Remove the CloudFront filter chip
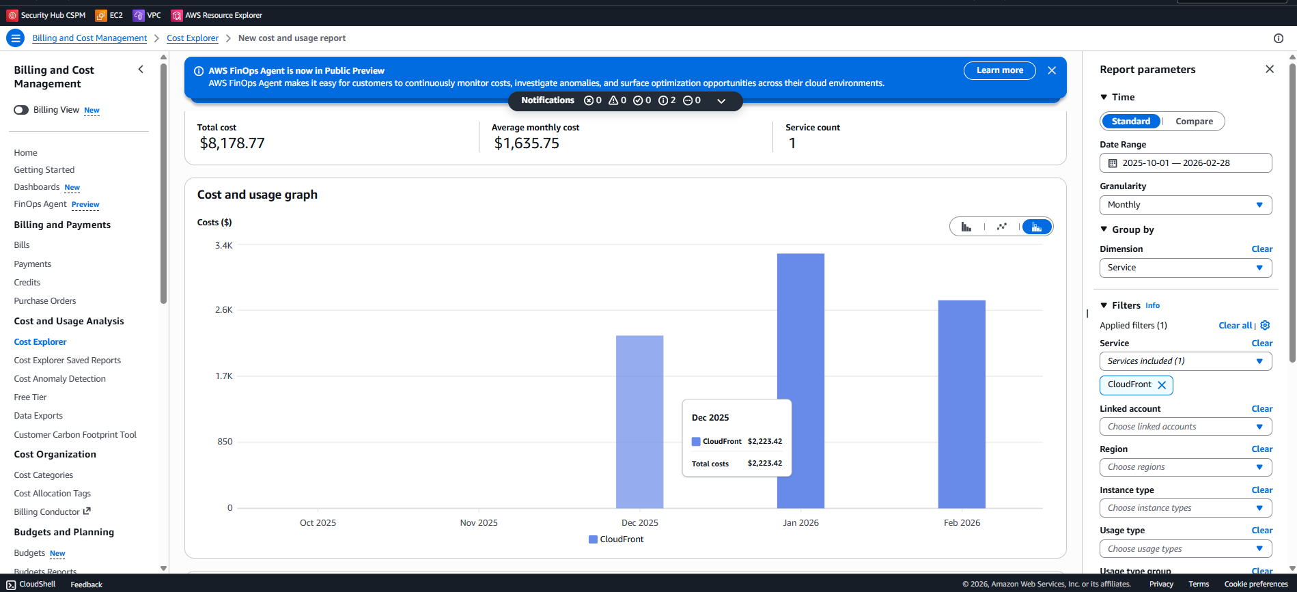 click(1162, 385)
